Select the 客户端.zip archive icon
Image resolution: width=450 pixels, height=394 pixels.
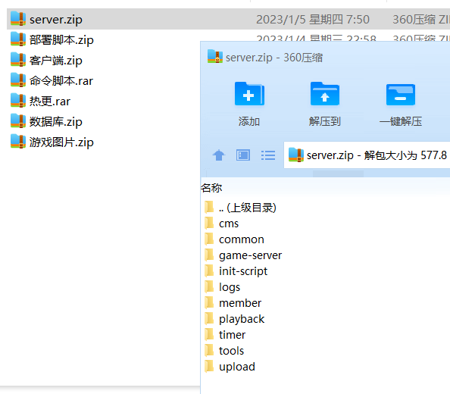tap(18, 59)
